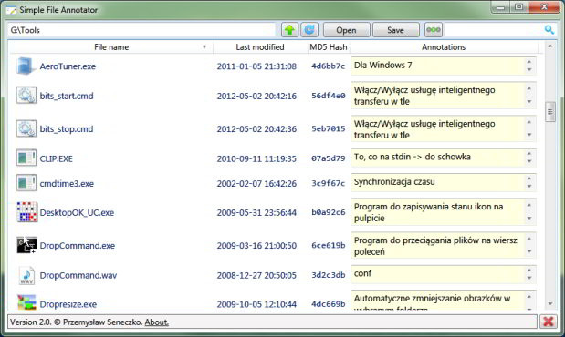
Task: Click the hash 4d6bb7c
Action: click(x=328, y=66)
